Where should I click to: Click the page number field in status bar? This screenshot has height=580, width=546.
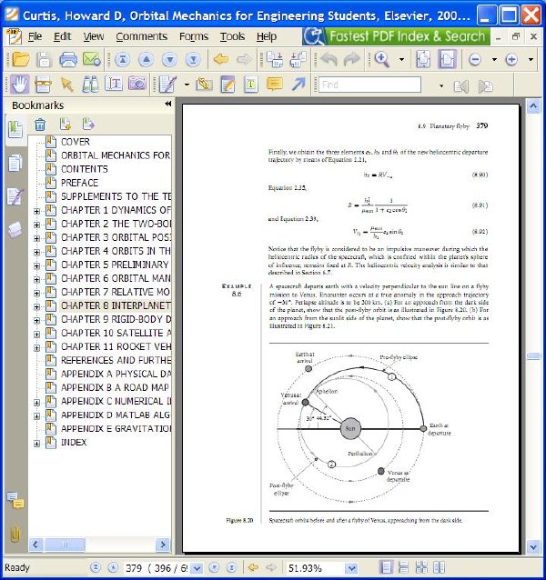[x=157, y=568]
